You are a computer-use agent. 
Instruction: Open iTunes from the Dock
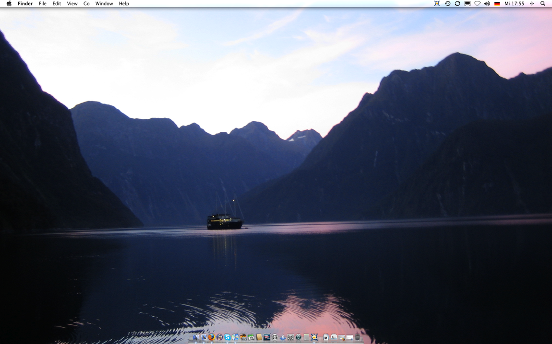click(x=235, y=337)
